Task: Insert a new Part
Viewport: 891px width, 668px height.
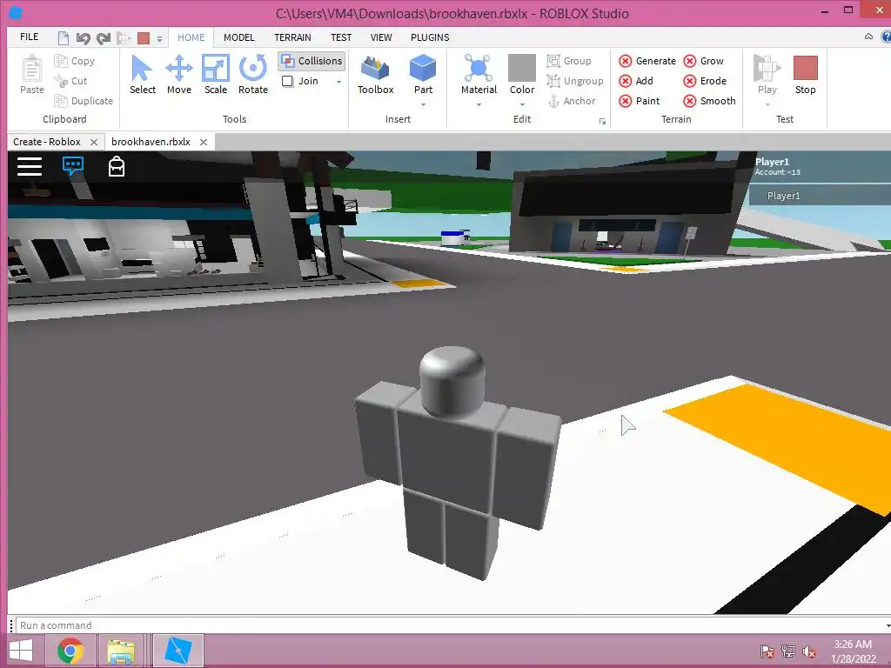Action: click(x=423, y=74)
